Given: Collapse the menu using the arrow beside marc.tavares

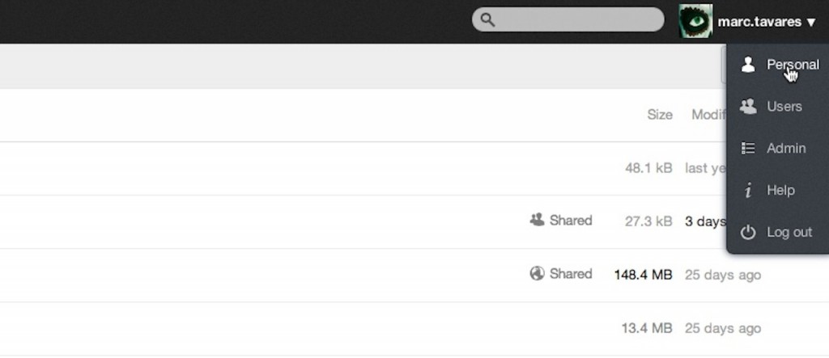Looking at the screenshot, I should (x=811, y=23).
